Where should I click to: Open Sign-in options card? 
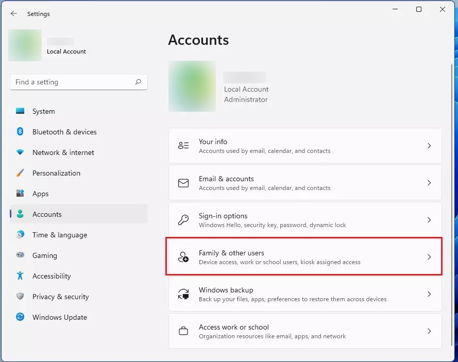point(305,220)
